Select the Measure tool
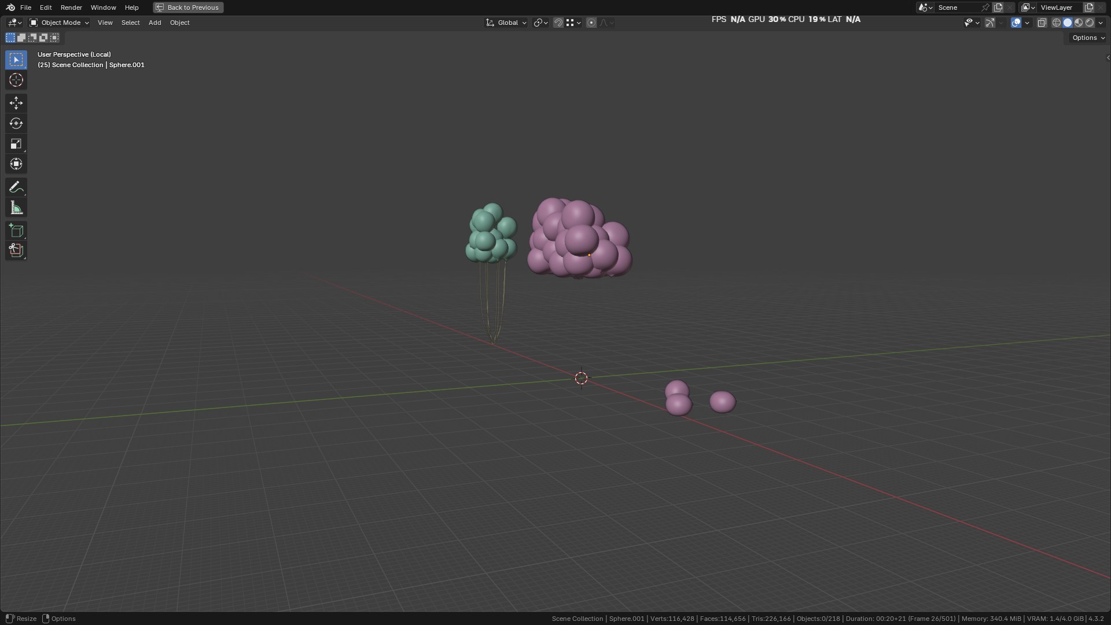The image size is (1111, 625). 16,208
